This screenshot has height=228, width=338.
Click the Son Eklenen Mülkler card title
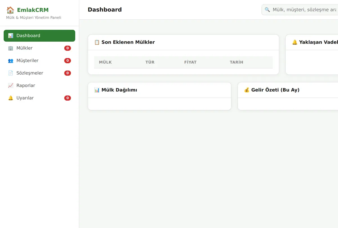pos(128,42)
